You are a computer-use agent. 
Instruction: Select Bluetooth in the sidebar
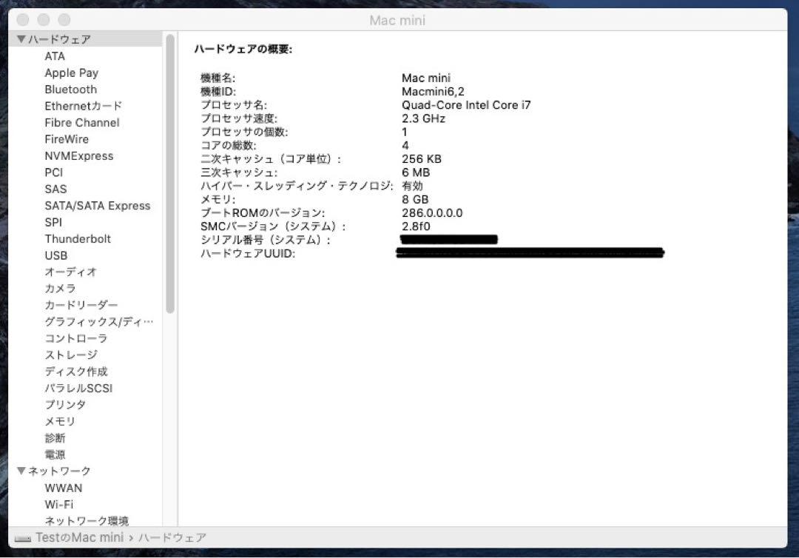(x=70, y=90)
